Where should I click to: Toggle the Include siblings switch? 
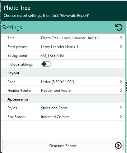pos(46,64)
